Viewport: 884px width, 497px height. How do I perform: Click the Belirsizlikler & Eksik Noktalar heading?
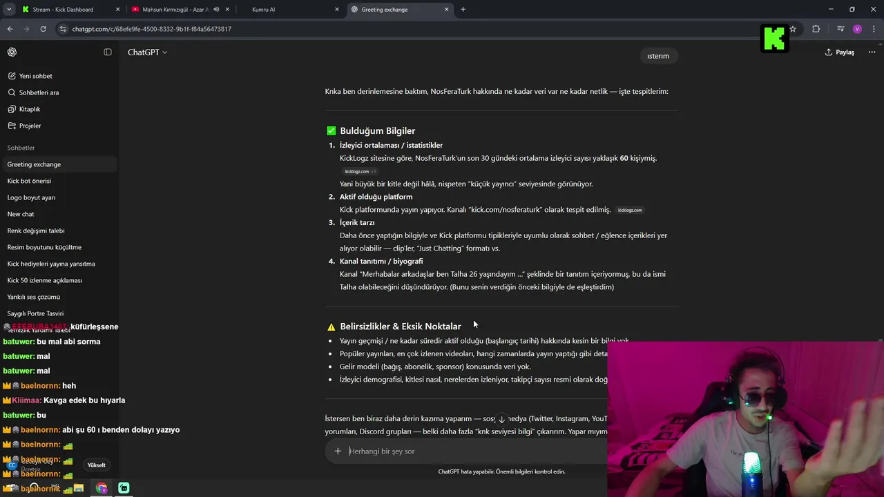(401, 327)
